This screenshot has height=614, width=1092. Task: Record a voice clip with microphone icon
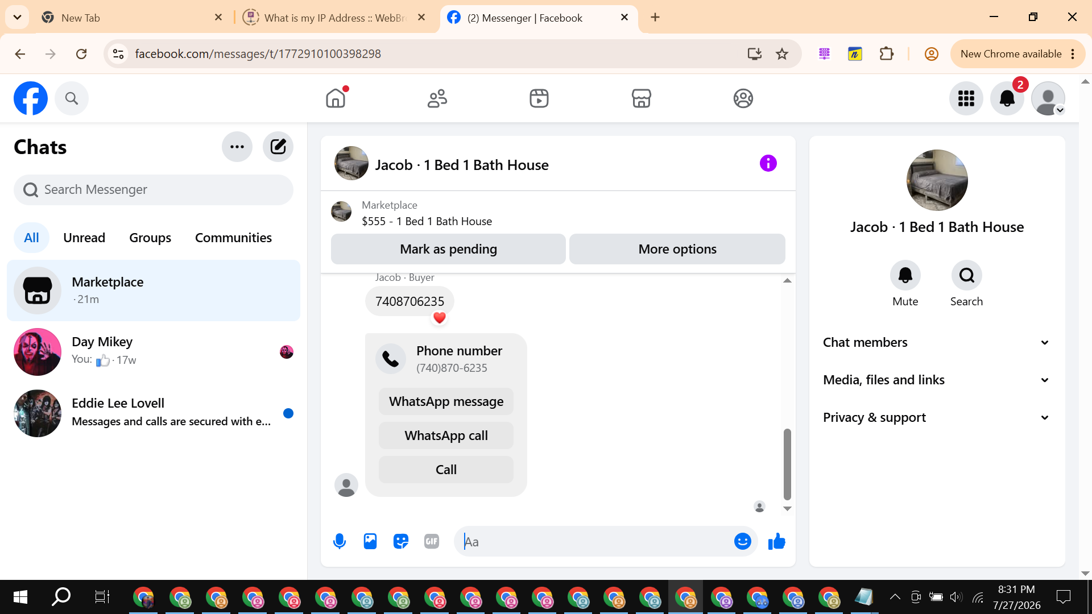point(340,541)
